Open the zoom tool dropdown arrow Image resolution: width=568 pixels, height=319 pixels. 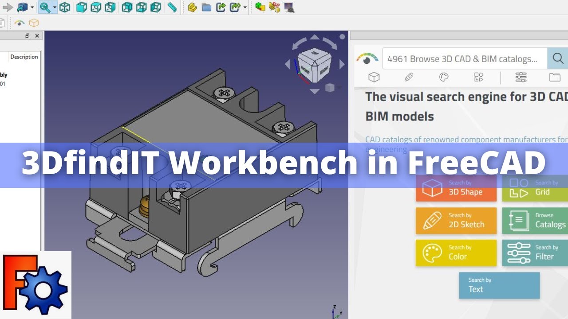pos(55,8)
